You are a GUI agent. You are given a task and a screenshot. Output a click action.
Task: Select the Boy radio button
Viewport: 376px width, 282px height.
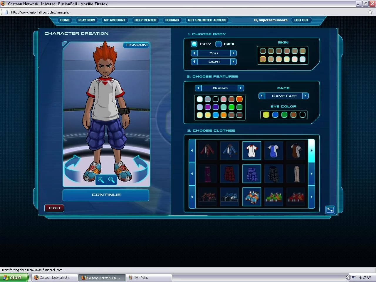194,44
